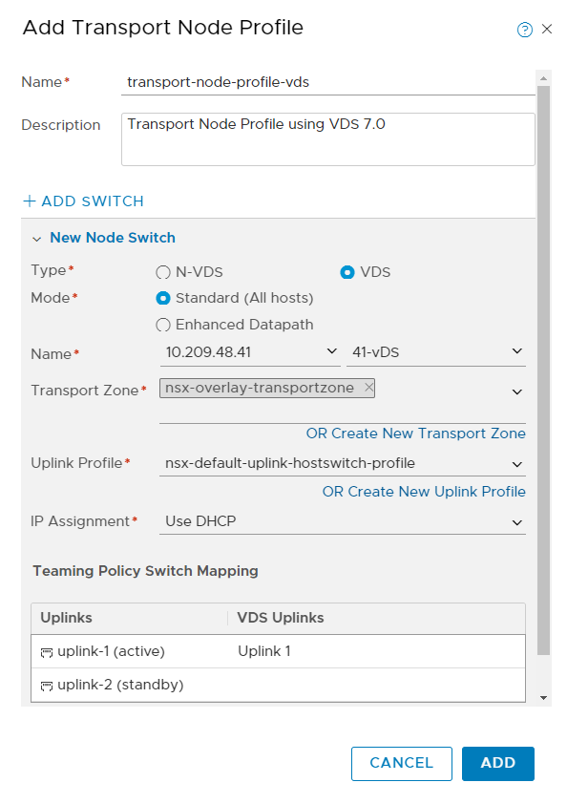Screen dimensions: 567x804
Task: Click the scrollbar up arrow
Action: click(543, 78)
